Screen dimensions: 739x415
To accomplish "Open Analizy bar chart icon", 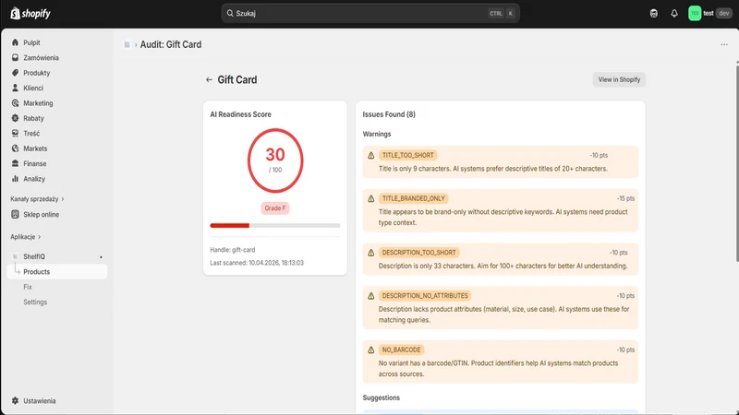I will point(15,178).
